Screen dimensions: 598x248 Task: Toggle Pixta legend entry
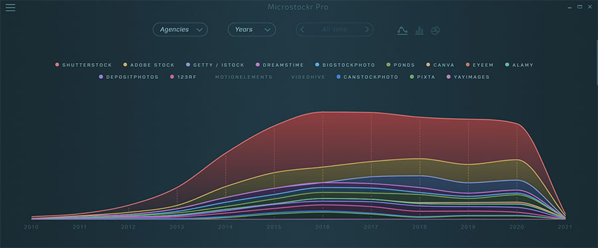(x=422, y=77)
